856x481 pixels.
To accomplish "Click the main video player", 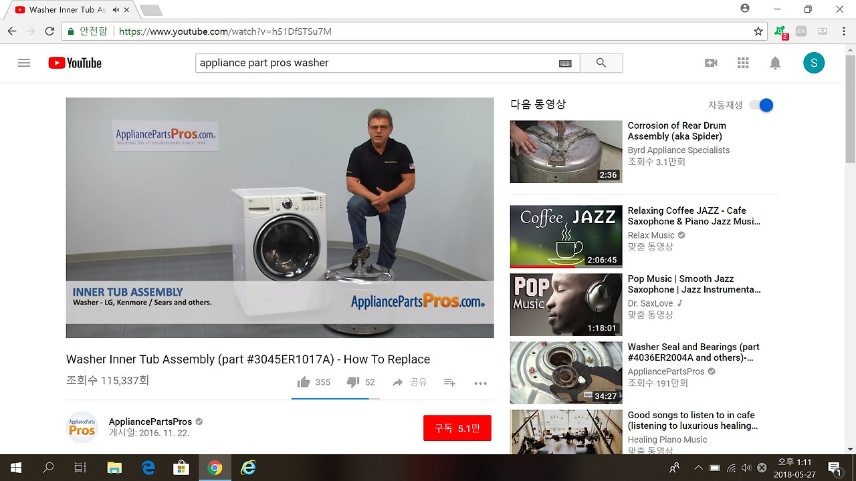I will click(280, 218).
